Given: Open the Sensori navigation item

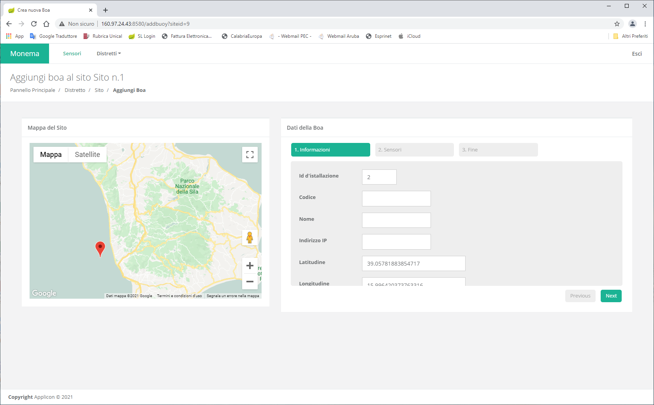Looking at the screenshot, I should tap(72, 53).
